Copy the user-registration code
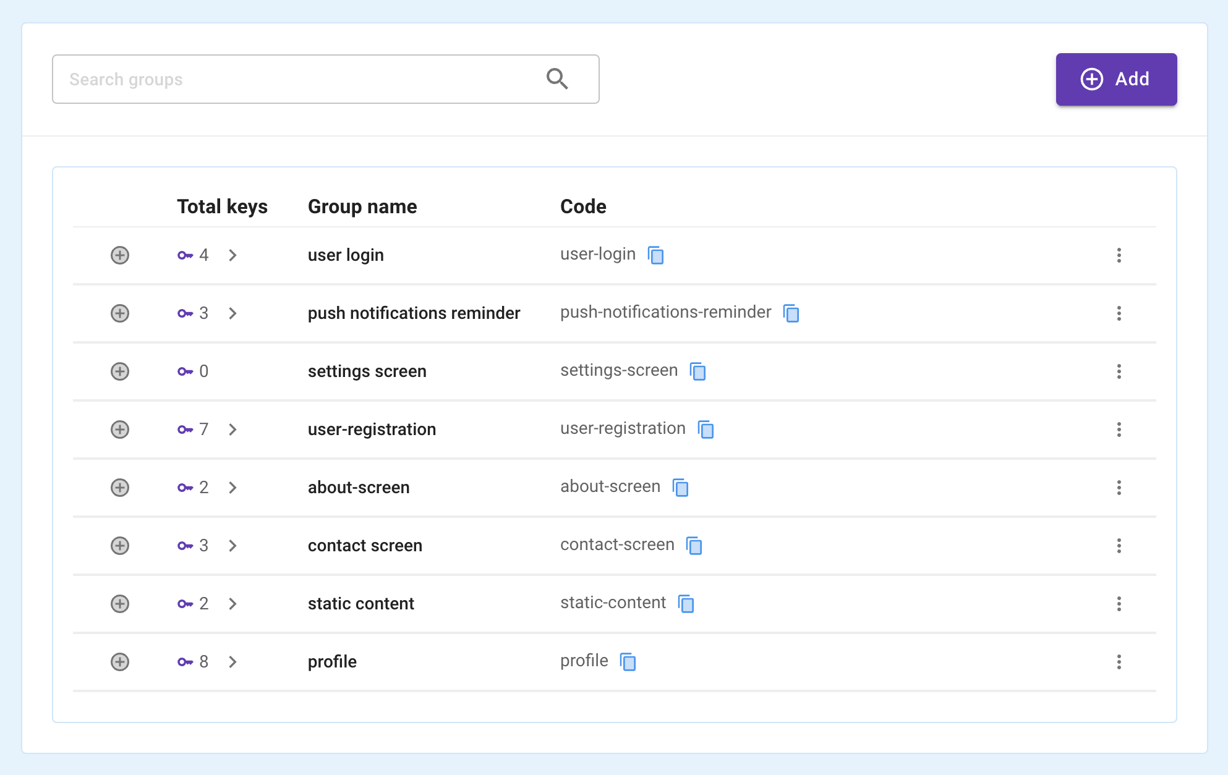 click(706, 429)
